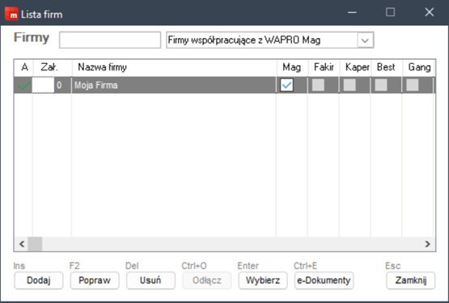Screen dimensions: 449x303
Task: Toggle the Mag checkbox for Moja Firma
Action: tap(286, 85)
